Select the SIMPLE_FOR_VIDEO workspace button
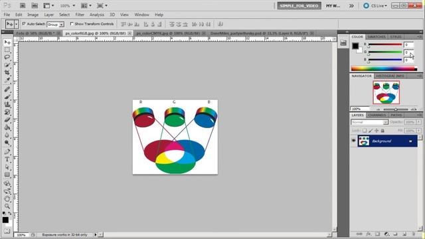The height and width of the screenshot is (239, 425). pyautogui.click(x=299, y=6)
